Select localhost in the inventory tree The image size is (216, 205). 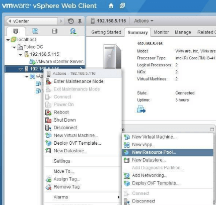point(27,40)
